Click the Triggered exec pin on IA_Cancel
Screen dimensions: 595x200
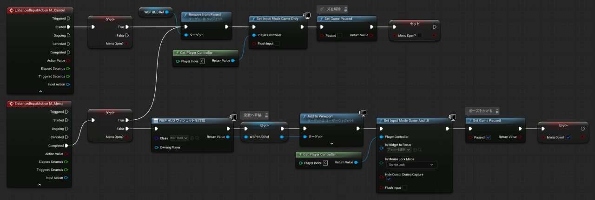pos(68,19)
